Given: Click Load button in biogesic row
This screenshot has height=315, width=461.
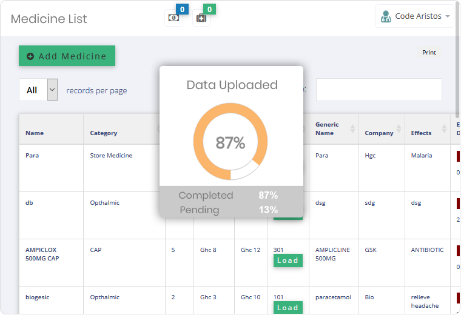Looking at the screenshot, I should (x=288, y=307).
